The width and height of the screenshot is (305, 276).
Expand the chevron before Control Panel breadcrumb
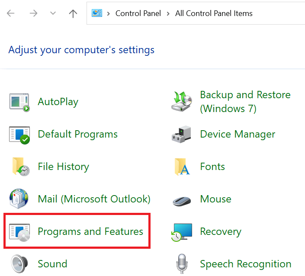click(108, 13)
